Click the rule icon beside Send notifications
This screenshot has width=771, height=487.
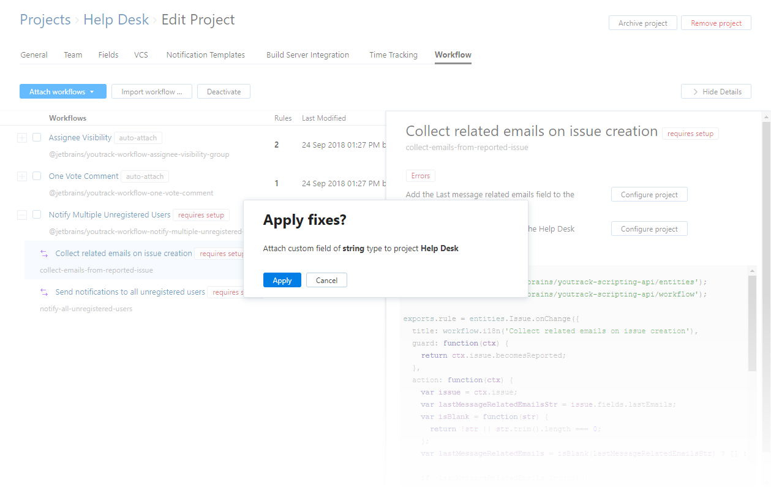point(44,292)
